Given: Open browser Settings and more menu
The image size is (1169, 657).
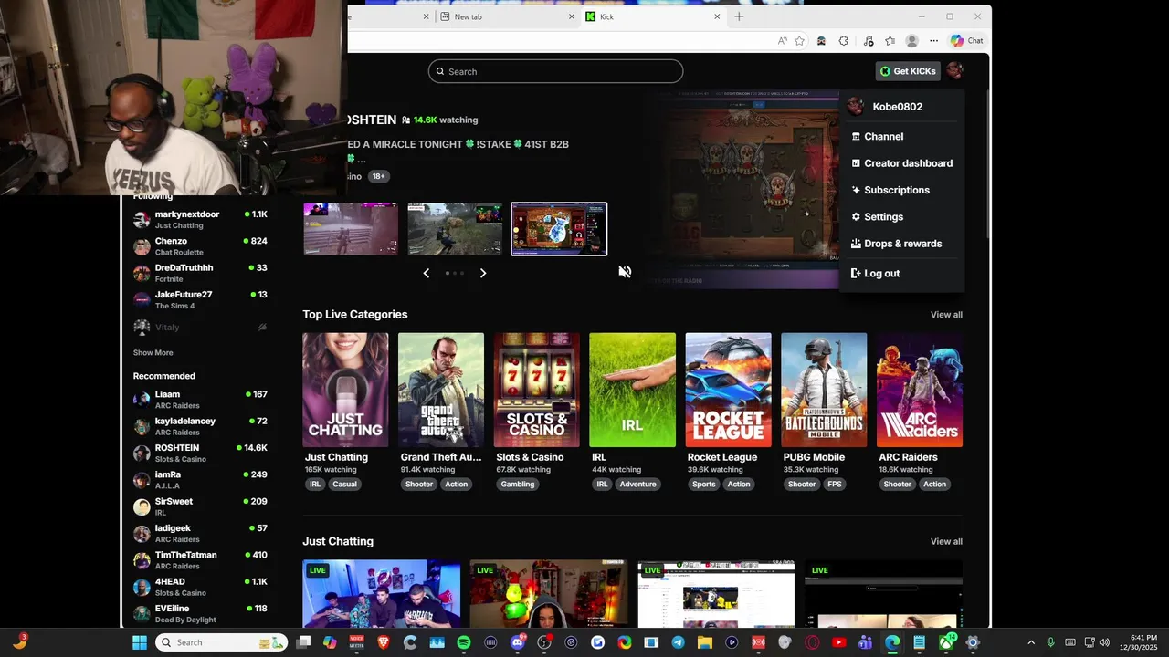Looking at the screenshot, I should [x=933, y=41].
